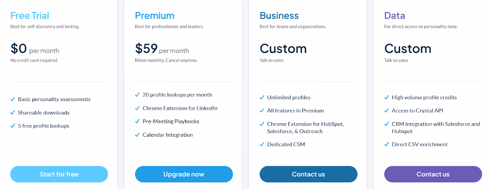
Task: Click Start for free
Action: (59, 174)
